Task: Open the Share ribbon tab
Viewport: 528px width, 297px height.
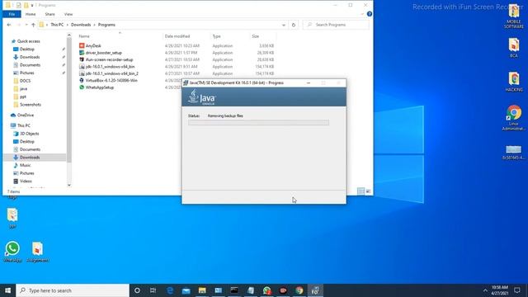Action: 49,14
